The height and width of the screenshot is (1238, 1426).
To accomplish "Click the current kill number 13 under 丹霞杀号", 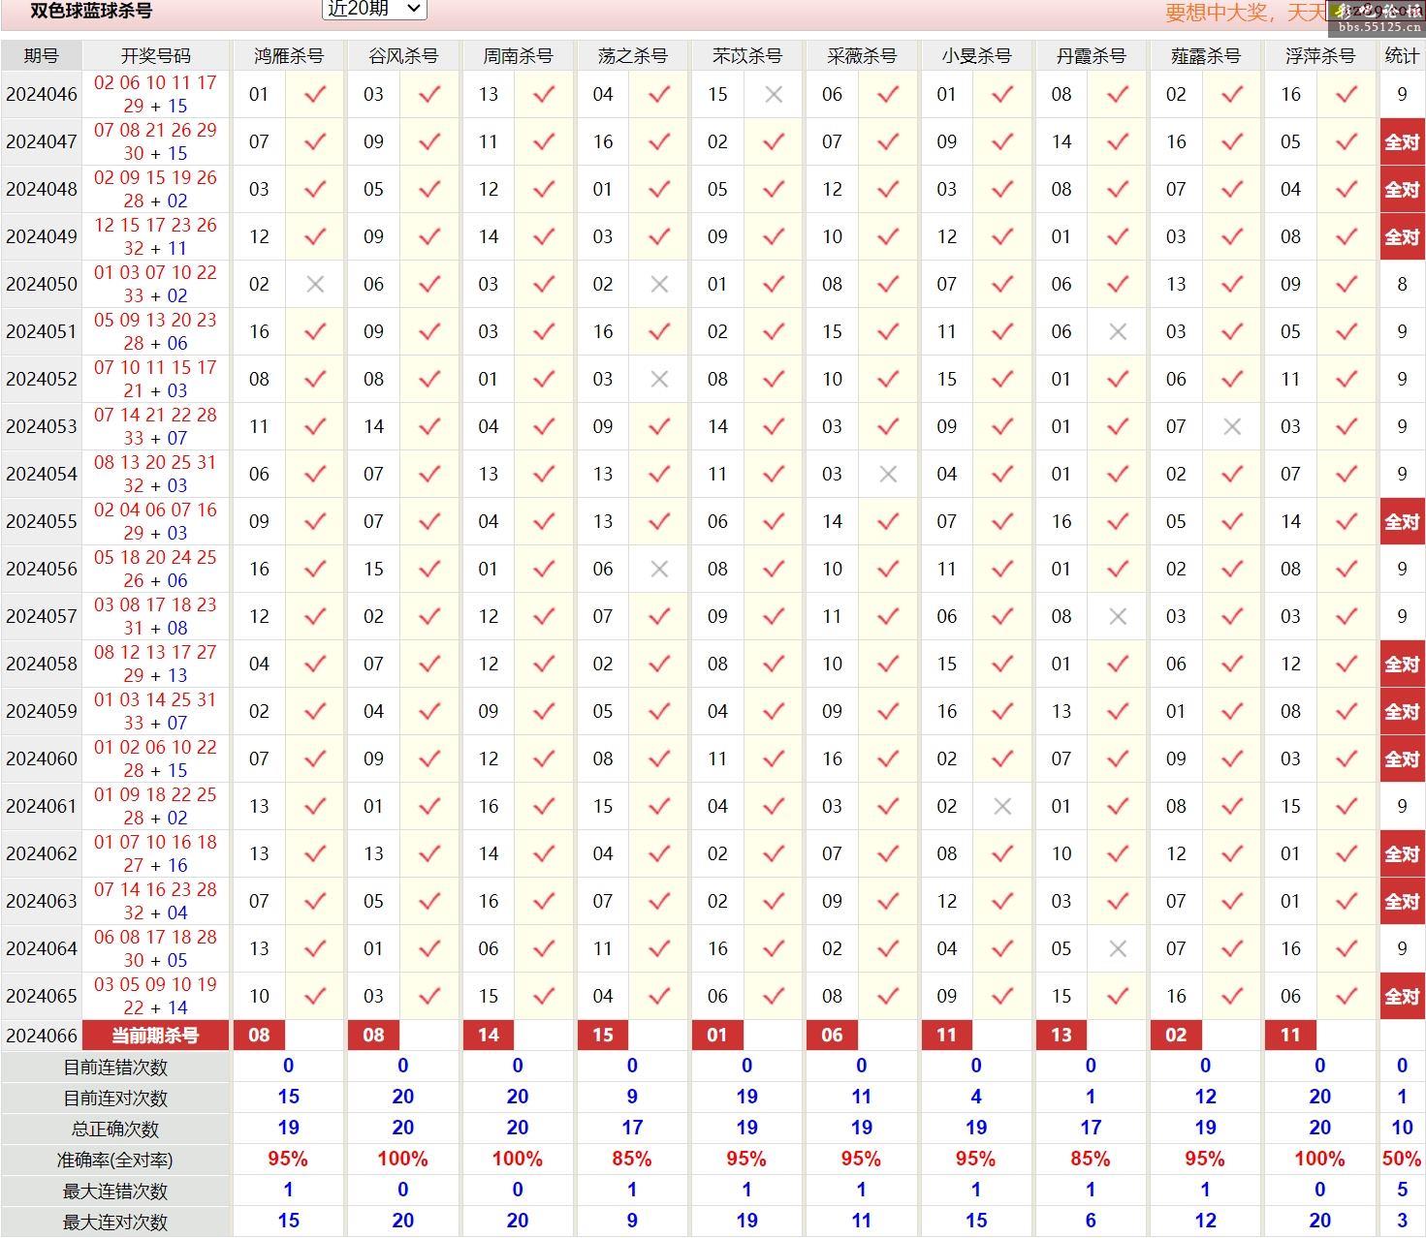I will pyautogui.click(x=1062, y=1036).
